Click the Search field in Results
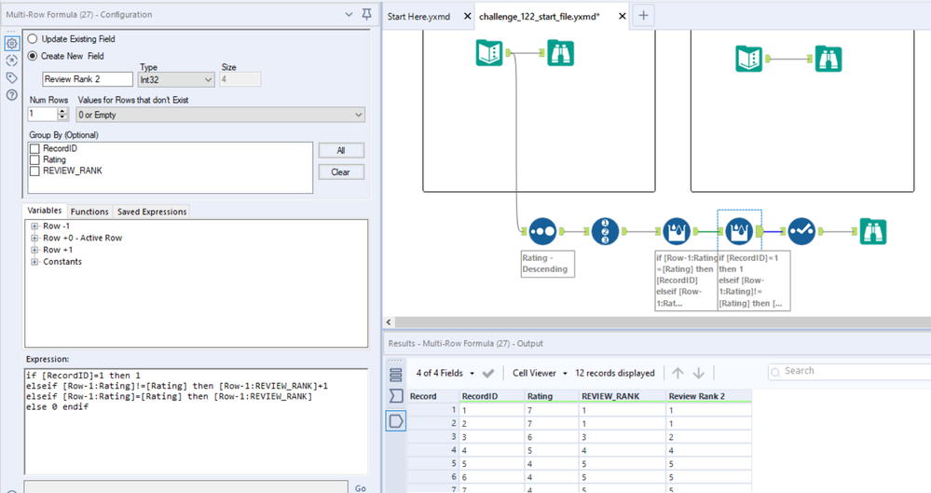931x493 pixels. 848,371
